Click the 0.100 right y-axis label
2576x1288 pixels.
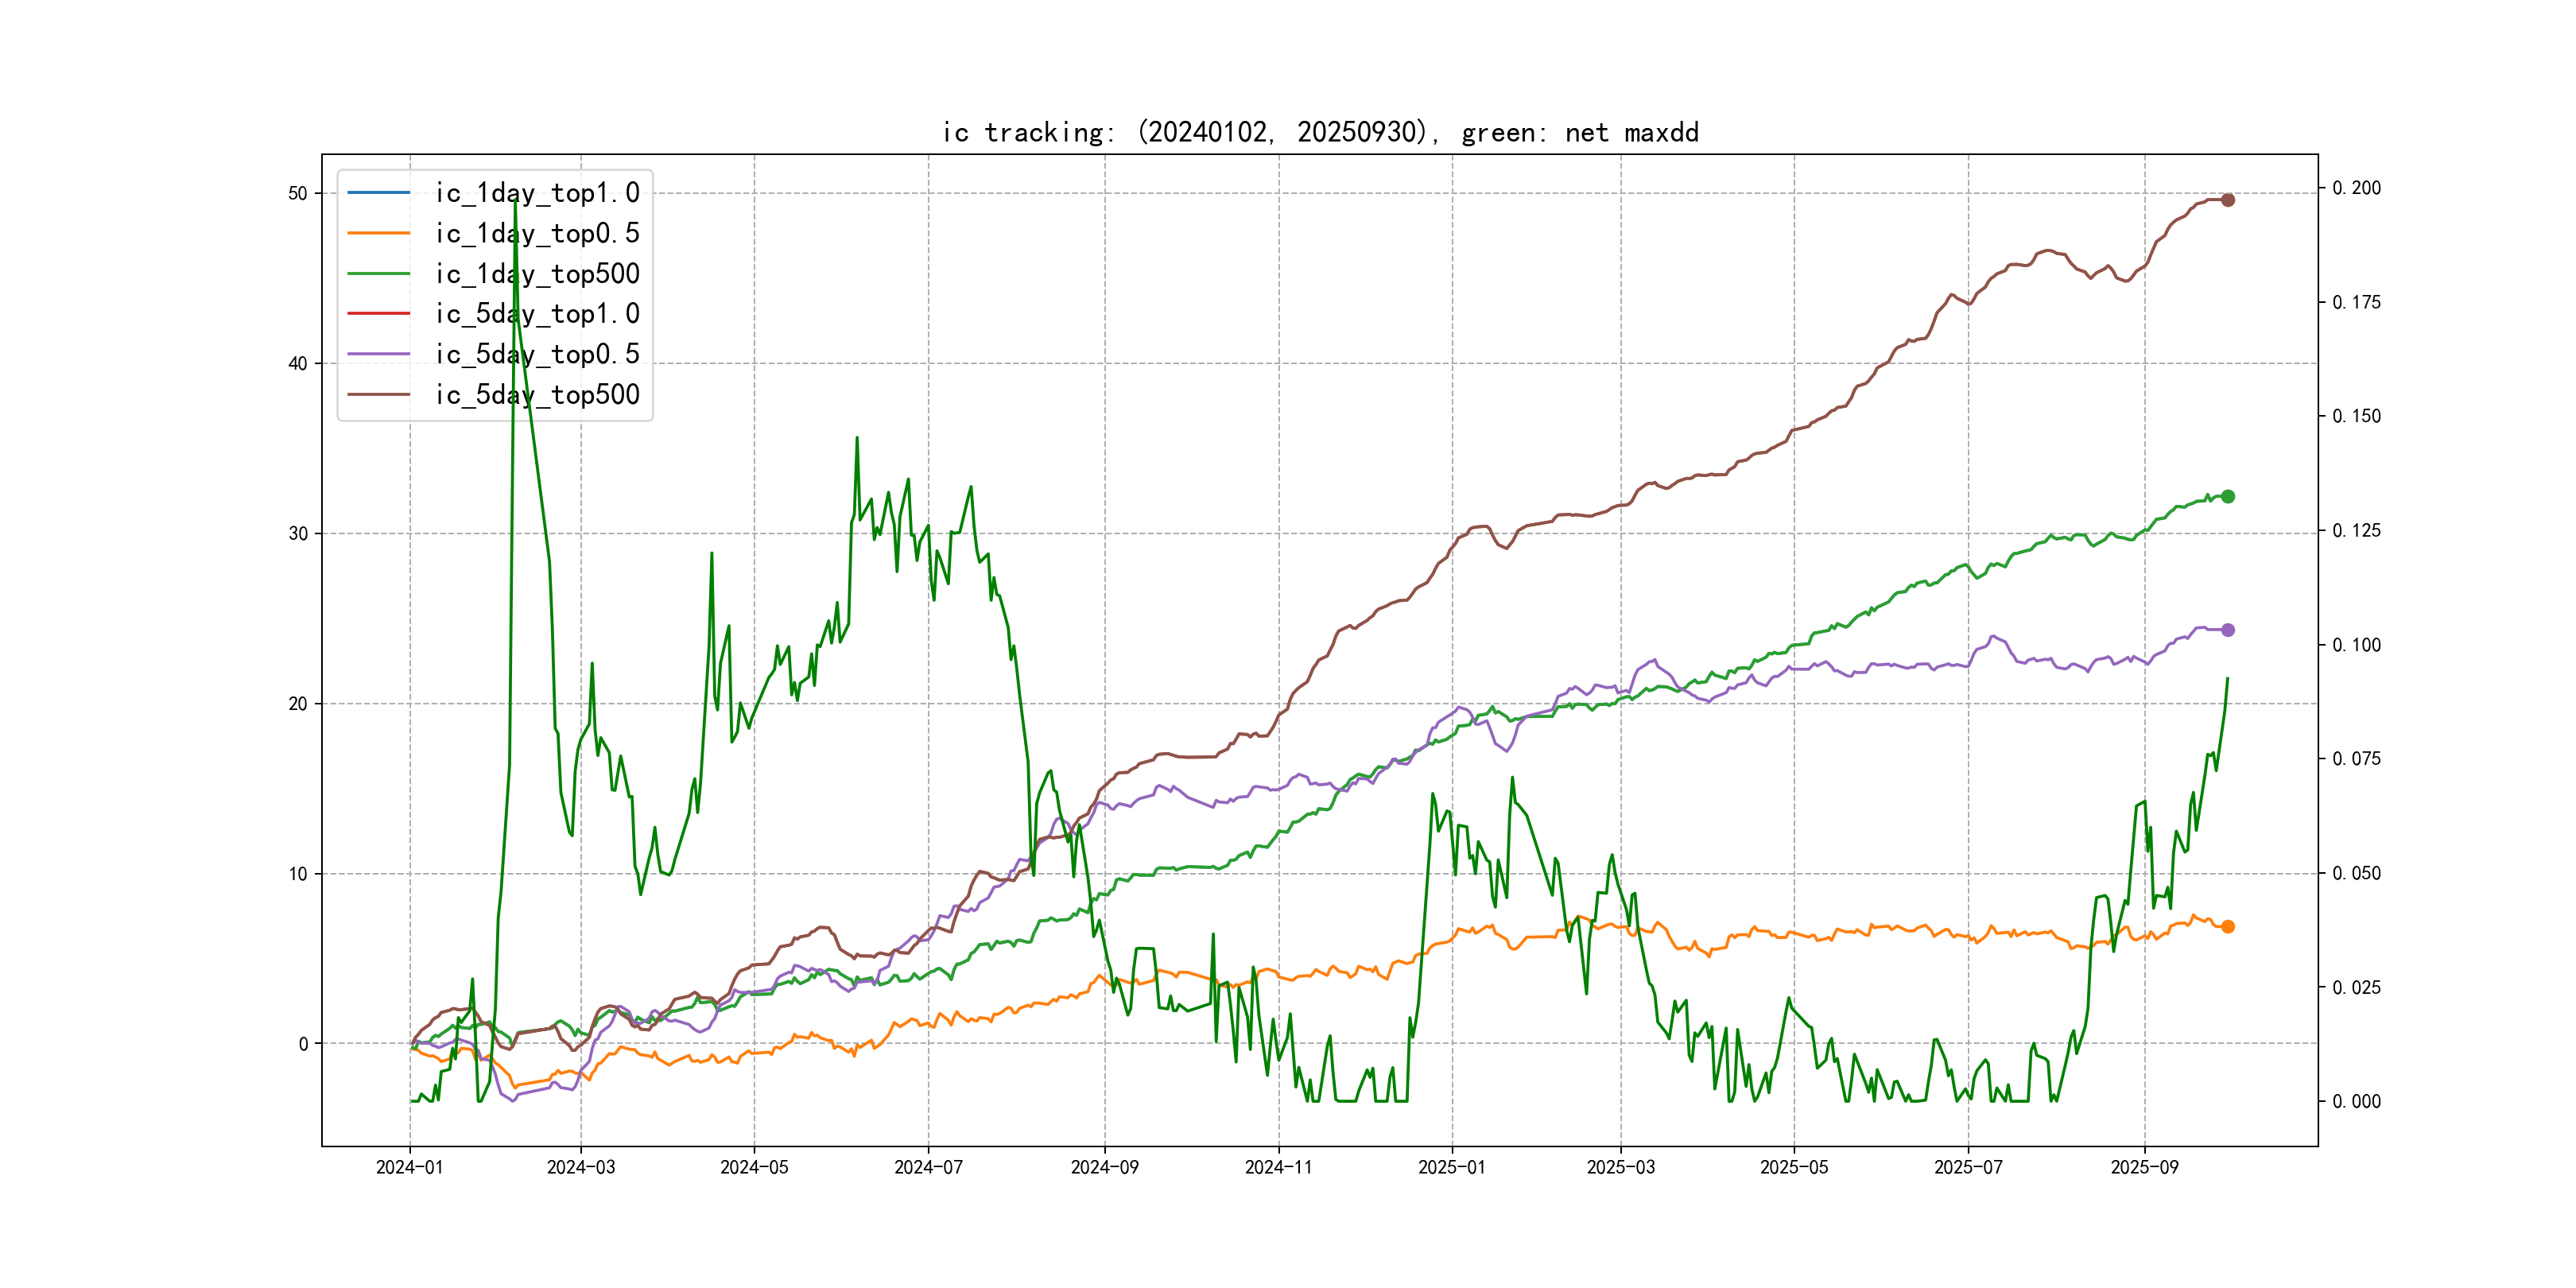coord(2356,645)
